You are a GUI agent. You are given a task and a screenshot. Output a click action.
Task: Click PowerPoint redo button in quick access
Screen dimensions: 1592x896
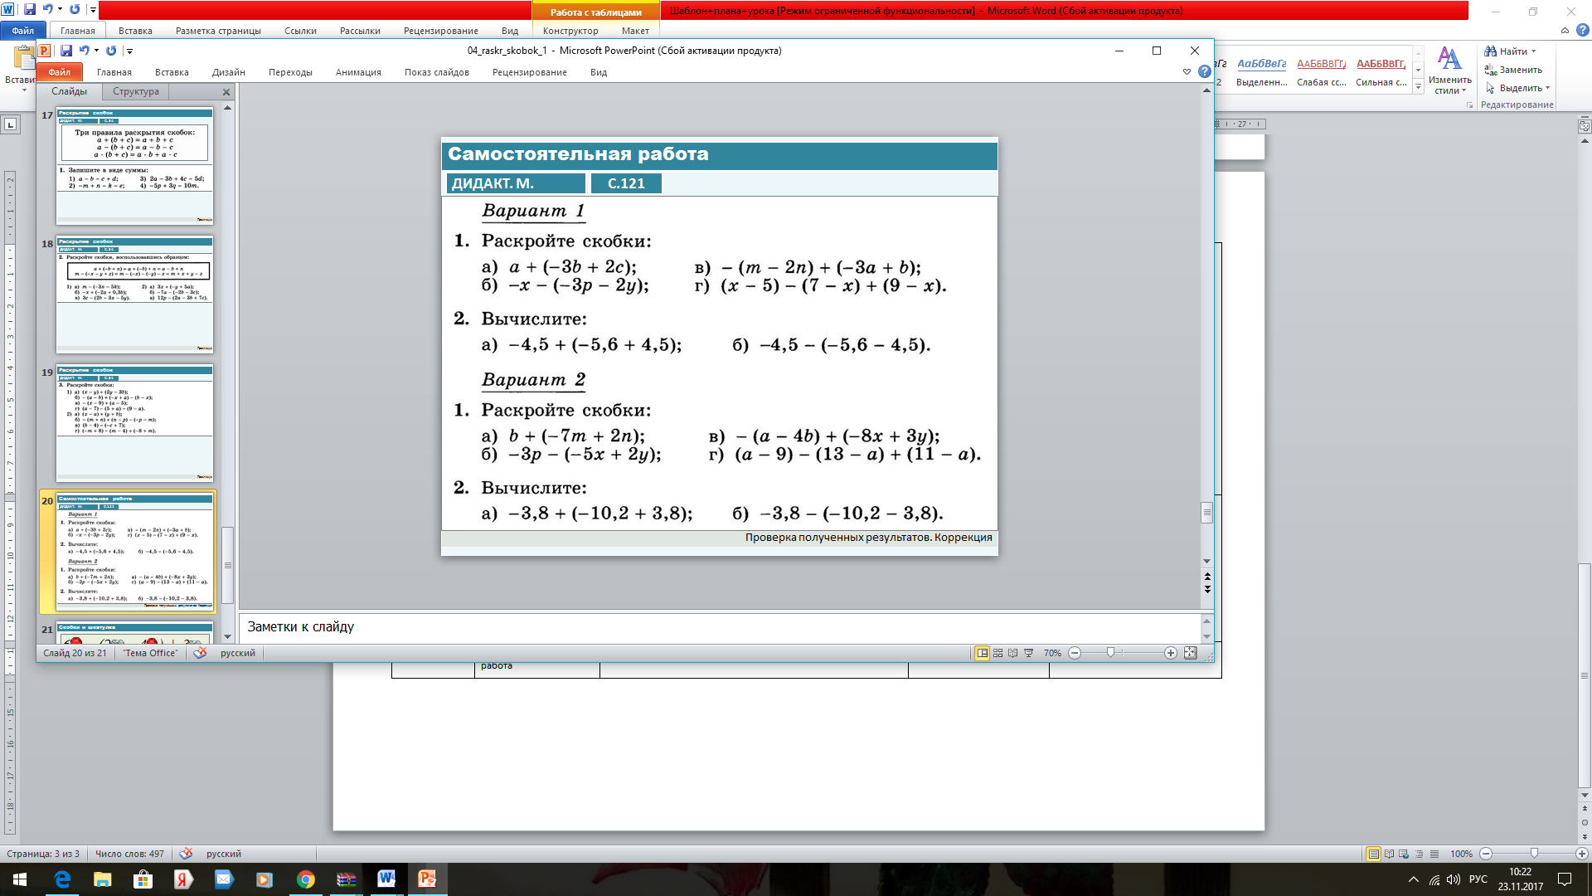pos(111,51)
